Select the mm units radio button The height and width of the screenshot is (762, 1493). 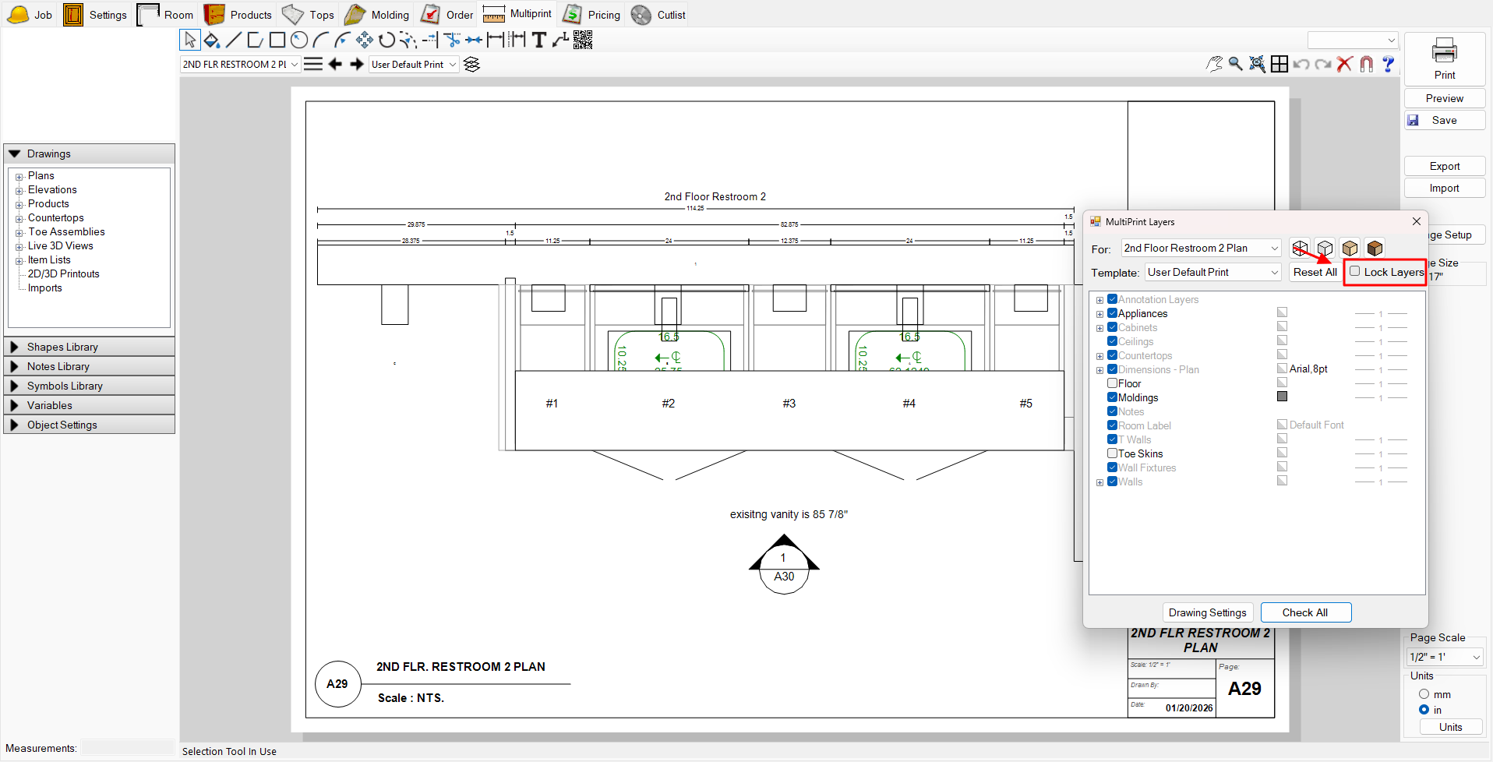[x=1424, y=694]
